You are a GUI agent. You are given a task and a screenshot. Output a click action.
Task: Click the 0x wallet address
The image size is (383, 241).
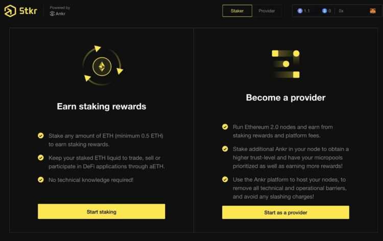coord(341,11)
